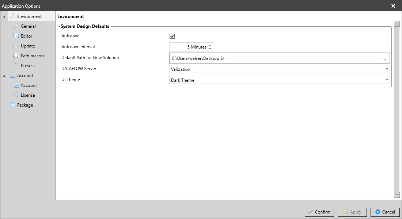402x219 pixels.
Task: Increase the Autosave Interval value
Action: 210,45
